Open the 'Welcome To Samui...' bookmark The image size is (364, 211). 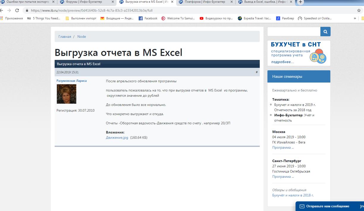179,18
